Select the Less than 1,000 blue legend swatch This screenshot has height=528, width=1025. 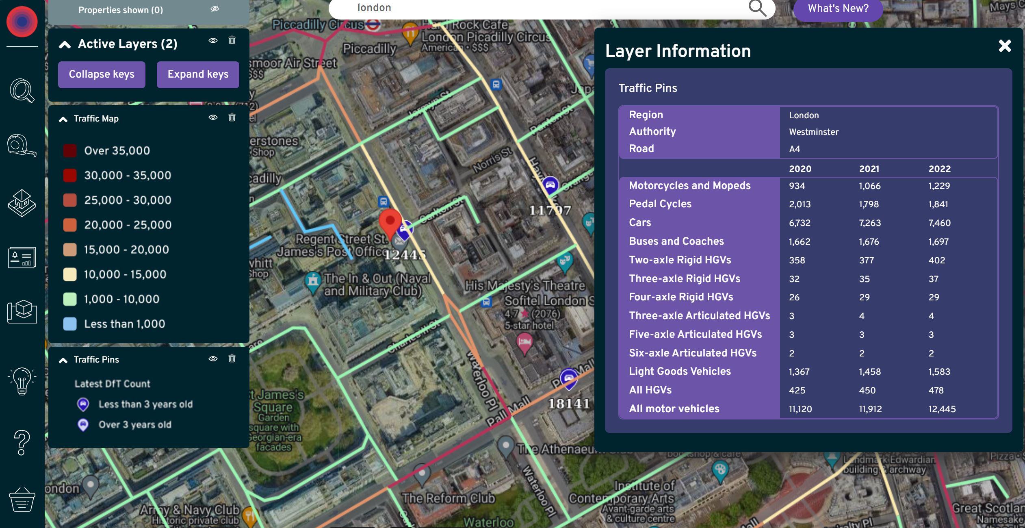click(70, 324)
